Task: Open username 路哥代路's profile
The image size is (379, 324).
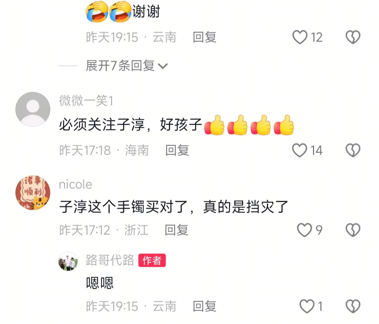Action: (110, 260)
